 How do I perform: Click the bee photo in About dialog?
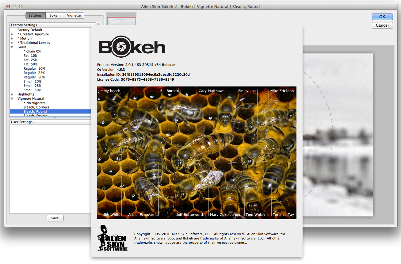coord(197,153)
